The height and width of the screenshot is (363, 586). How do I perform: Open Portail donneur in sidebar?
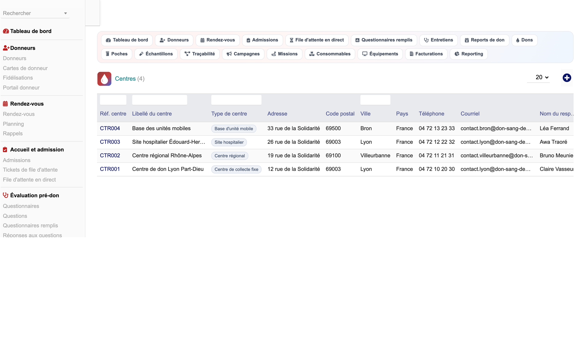(x=21, y=88)
